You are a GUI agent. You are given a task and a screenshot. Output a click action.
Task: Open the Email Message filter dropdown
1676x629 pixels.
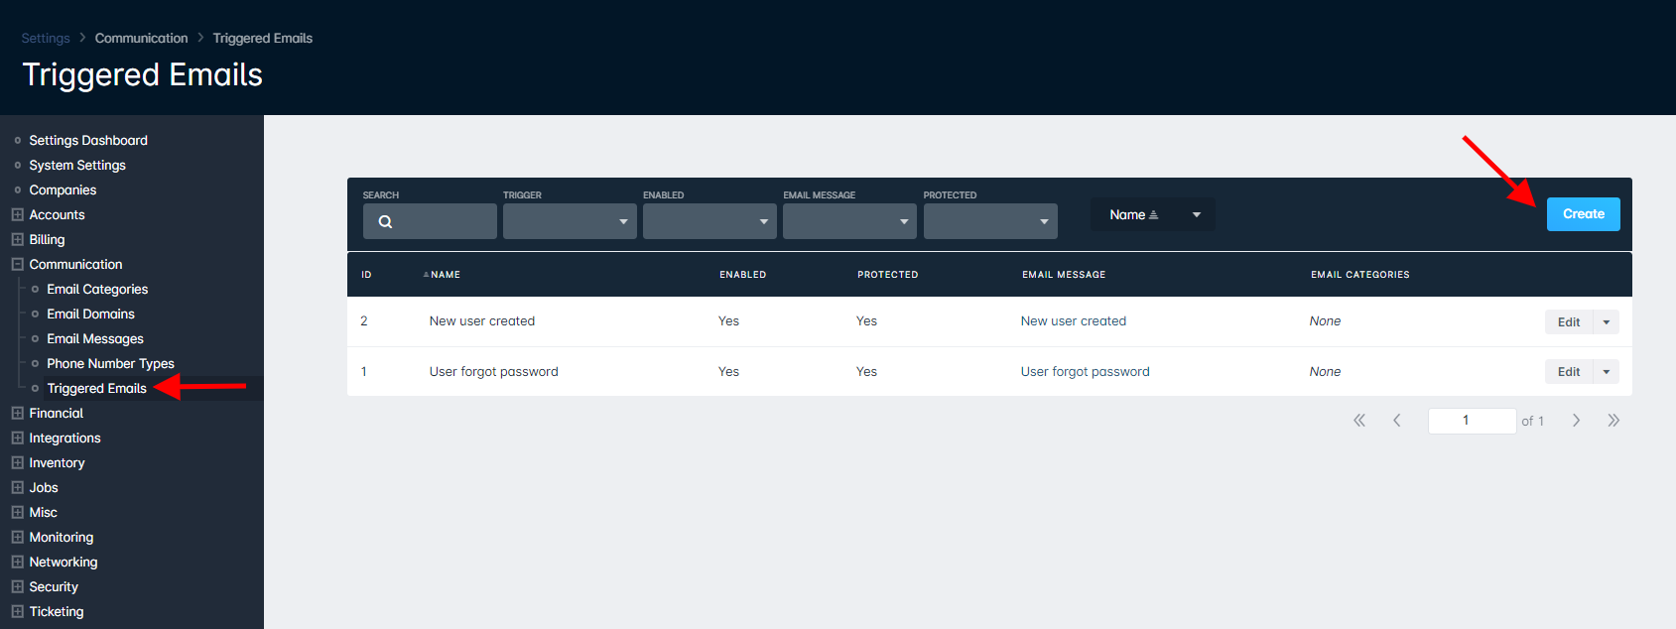tap(849, 221)
